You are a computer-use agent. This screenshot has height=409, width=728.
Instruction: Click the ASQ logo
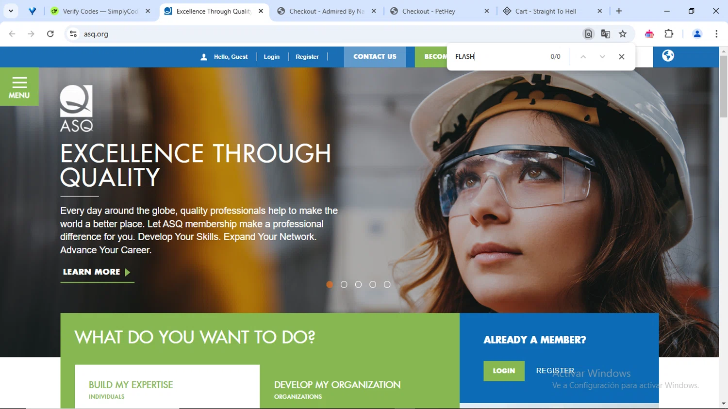(76, 108)
